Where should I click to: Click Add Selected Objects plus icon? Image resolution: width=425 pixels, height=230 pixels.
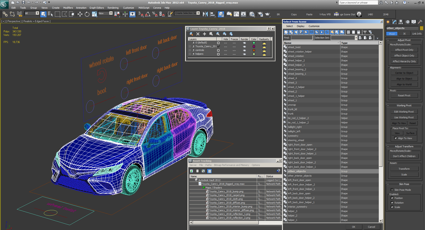204,34
